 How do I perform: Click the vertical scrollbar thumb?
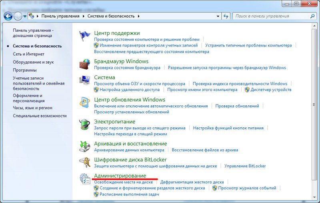[314, 105]
